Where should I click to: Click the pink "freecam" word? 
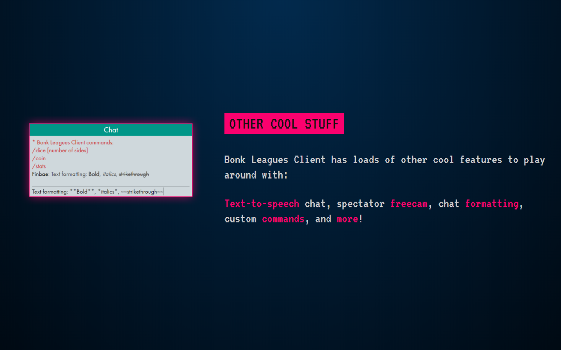(409, 203)
